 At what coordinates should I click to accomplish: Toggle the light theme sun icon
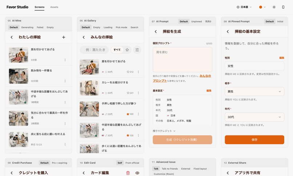point(274,7)
